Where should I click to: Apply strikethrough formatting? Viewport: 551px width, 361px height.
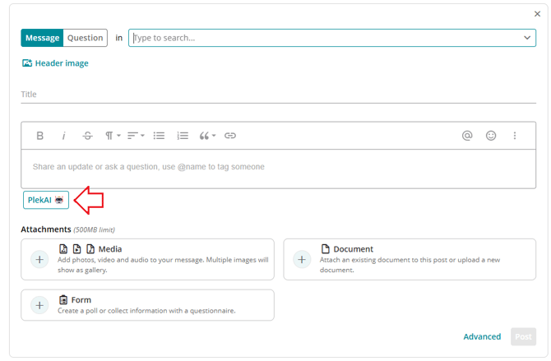[87, 136]
